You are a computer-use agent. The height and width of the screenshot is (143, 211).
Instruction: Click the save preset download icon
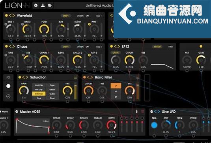click(43, 6)
